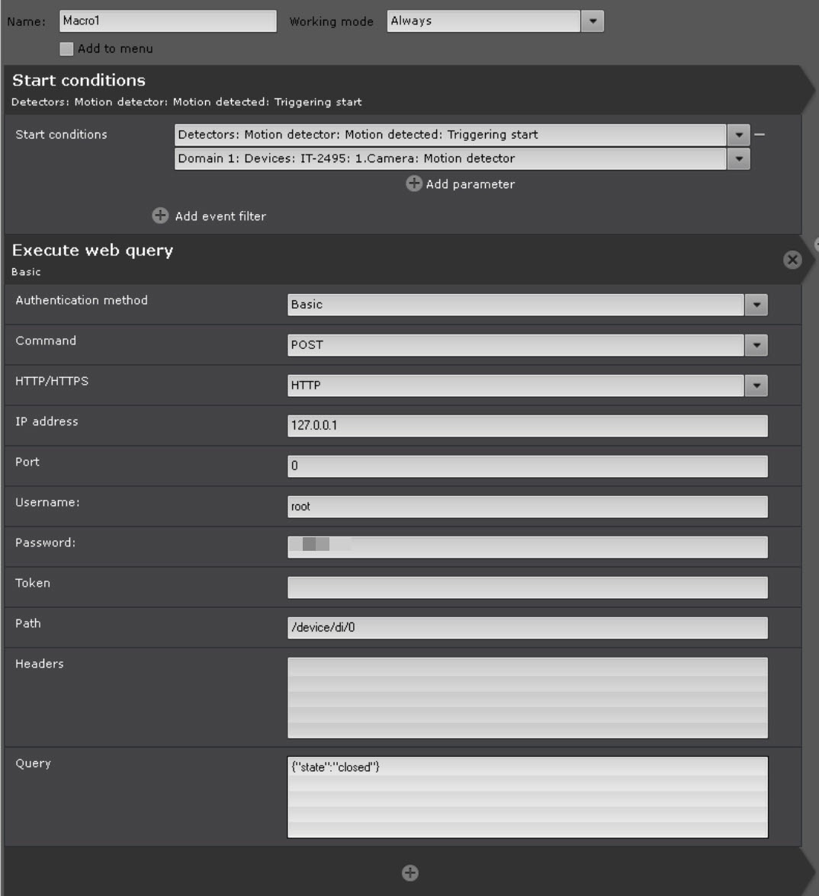Click into the IP address field
819x896 pixels.
(528, 426)
